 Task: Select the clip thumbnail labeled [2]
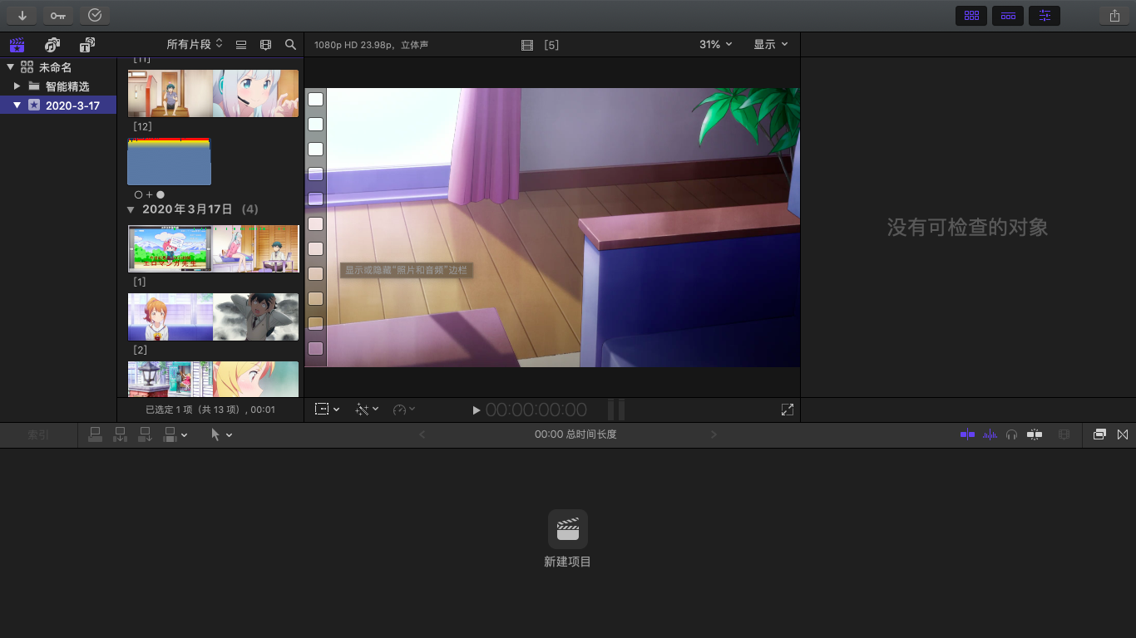pyautogui.click(x=213, y=317)
